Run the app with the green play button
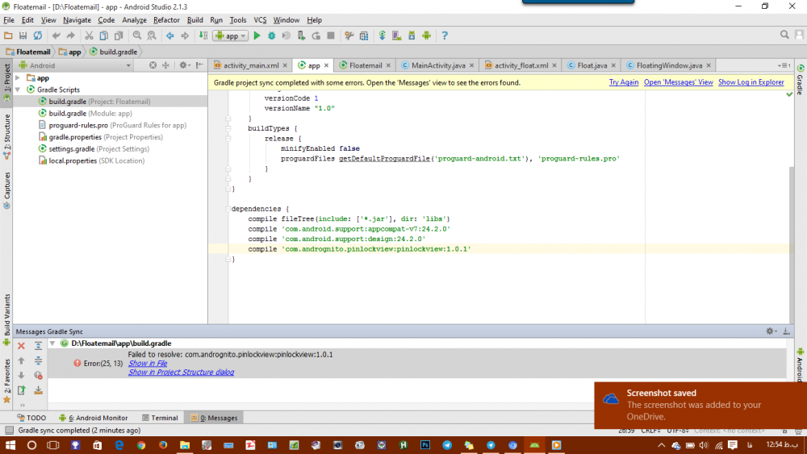Image resolution: width=807 pixels, height=454 pixels. tap(257, 35)
